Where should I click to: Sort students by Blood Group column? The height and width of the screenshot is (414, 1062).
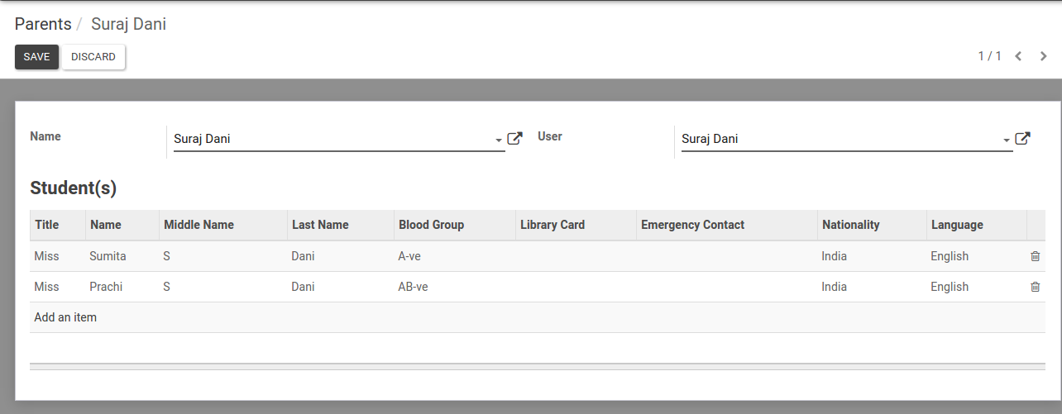point(431,225)
